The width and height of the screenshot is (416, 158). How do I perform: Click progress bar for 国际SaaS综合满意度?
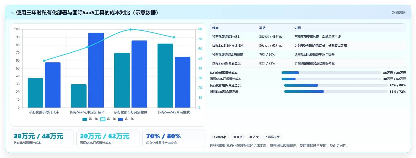[336, 91]
